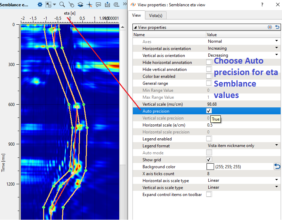282x220 pixels.
Task: Click the white Background color swatch
Action: coord(210,167)
